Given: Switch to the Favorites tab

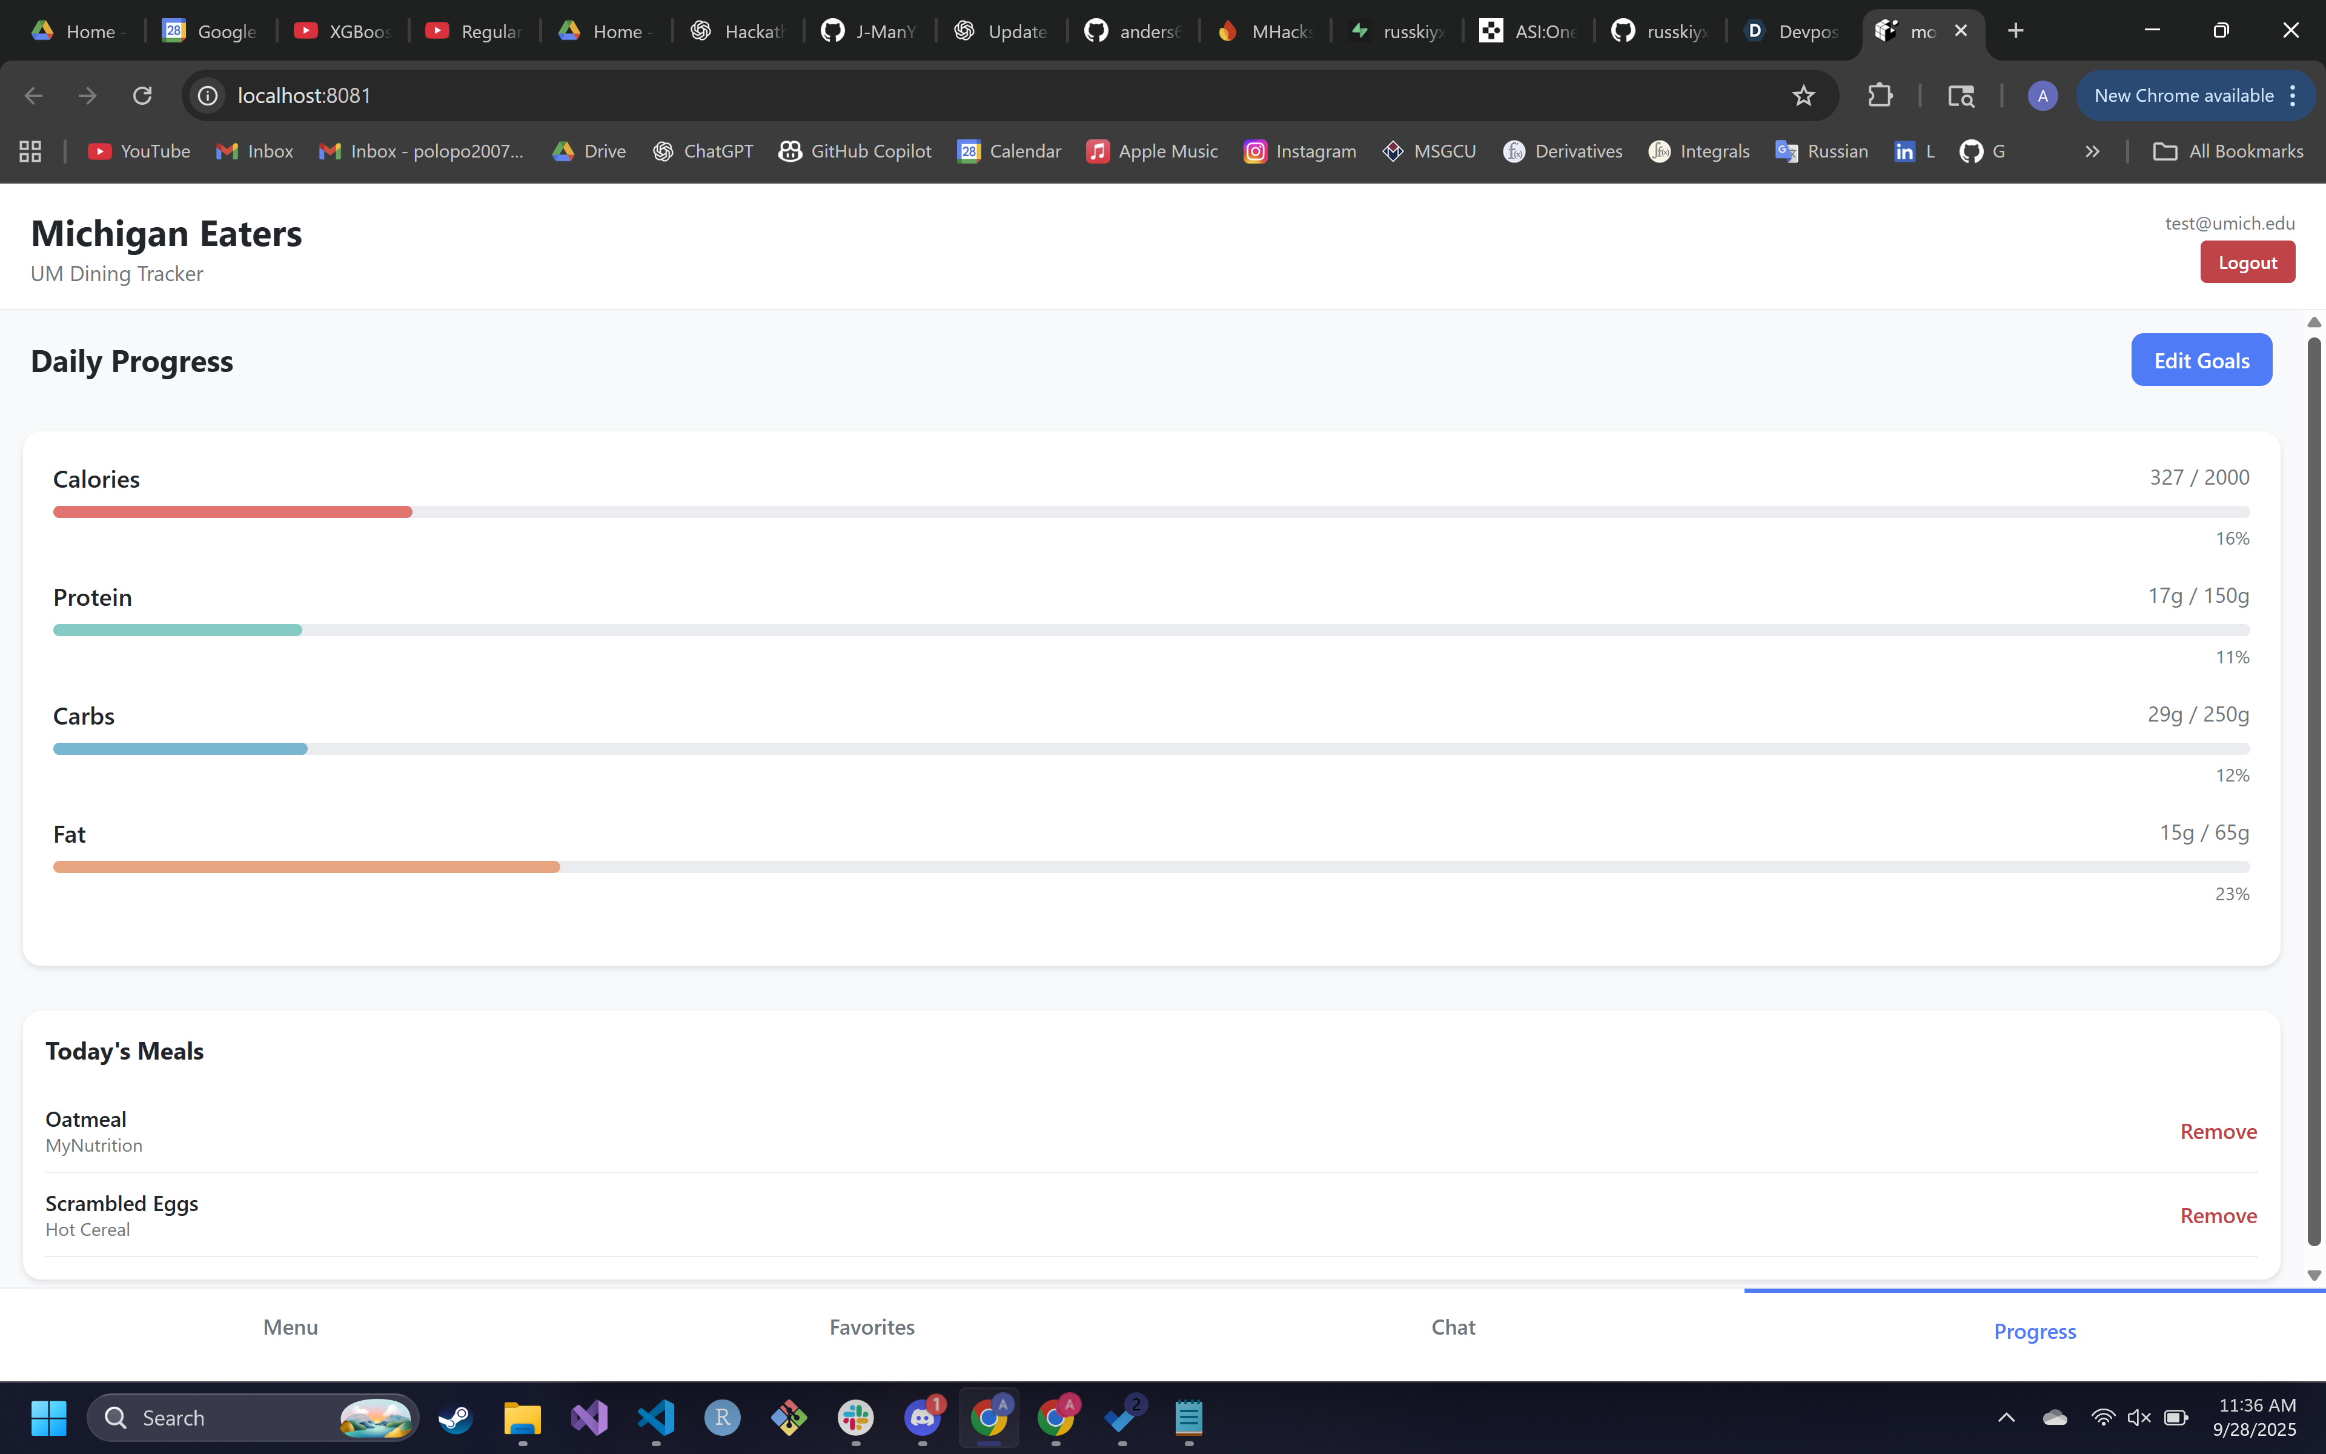Looking at the screenshot, I should (x=872, y=1327).
